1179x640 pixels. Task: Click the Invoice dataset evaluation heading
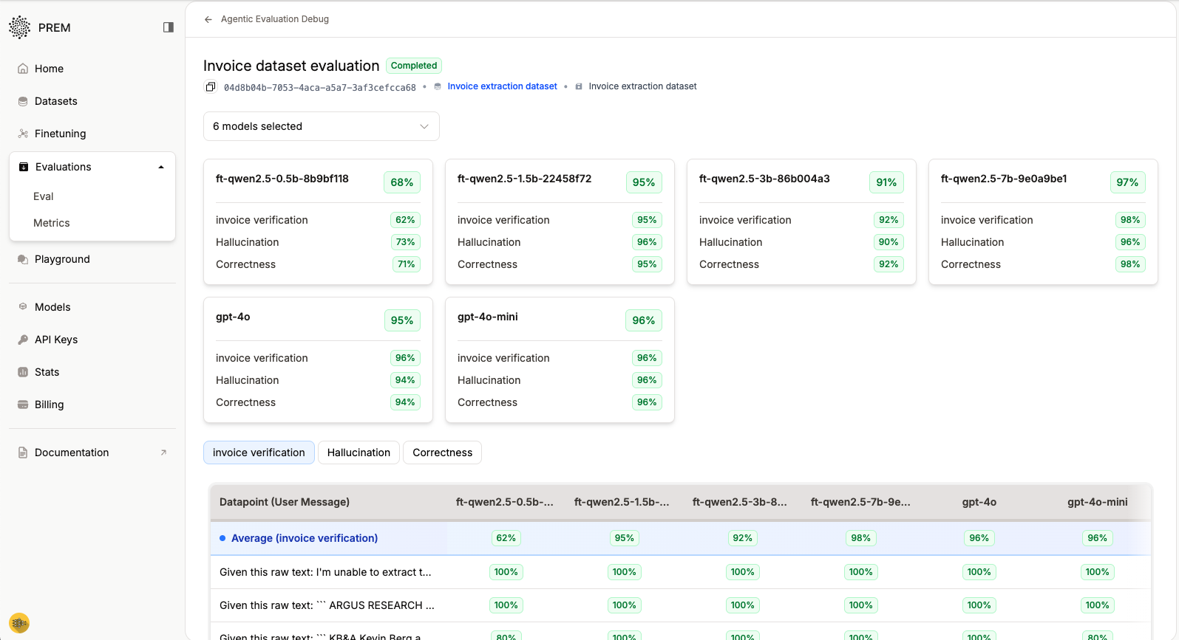[x=291, y=66]
